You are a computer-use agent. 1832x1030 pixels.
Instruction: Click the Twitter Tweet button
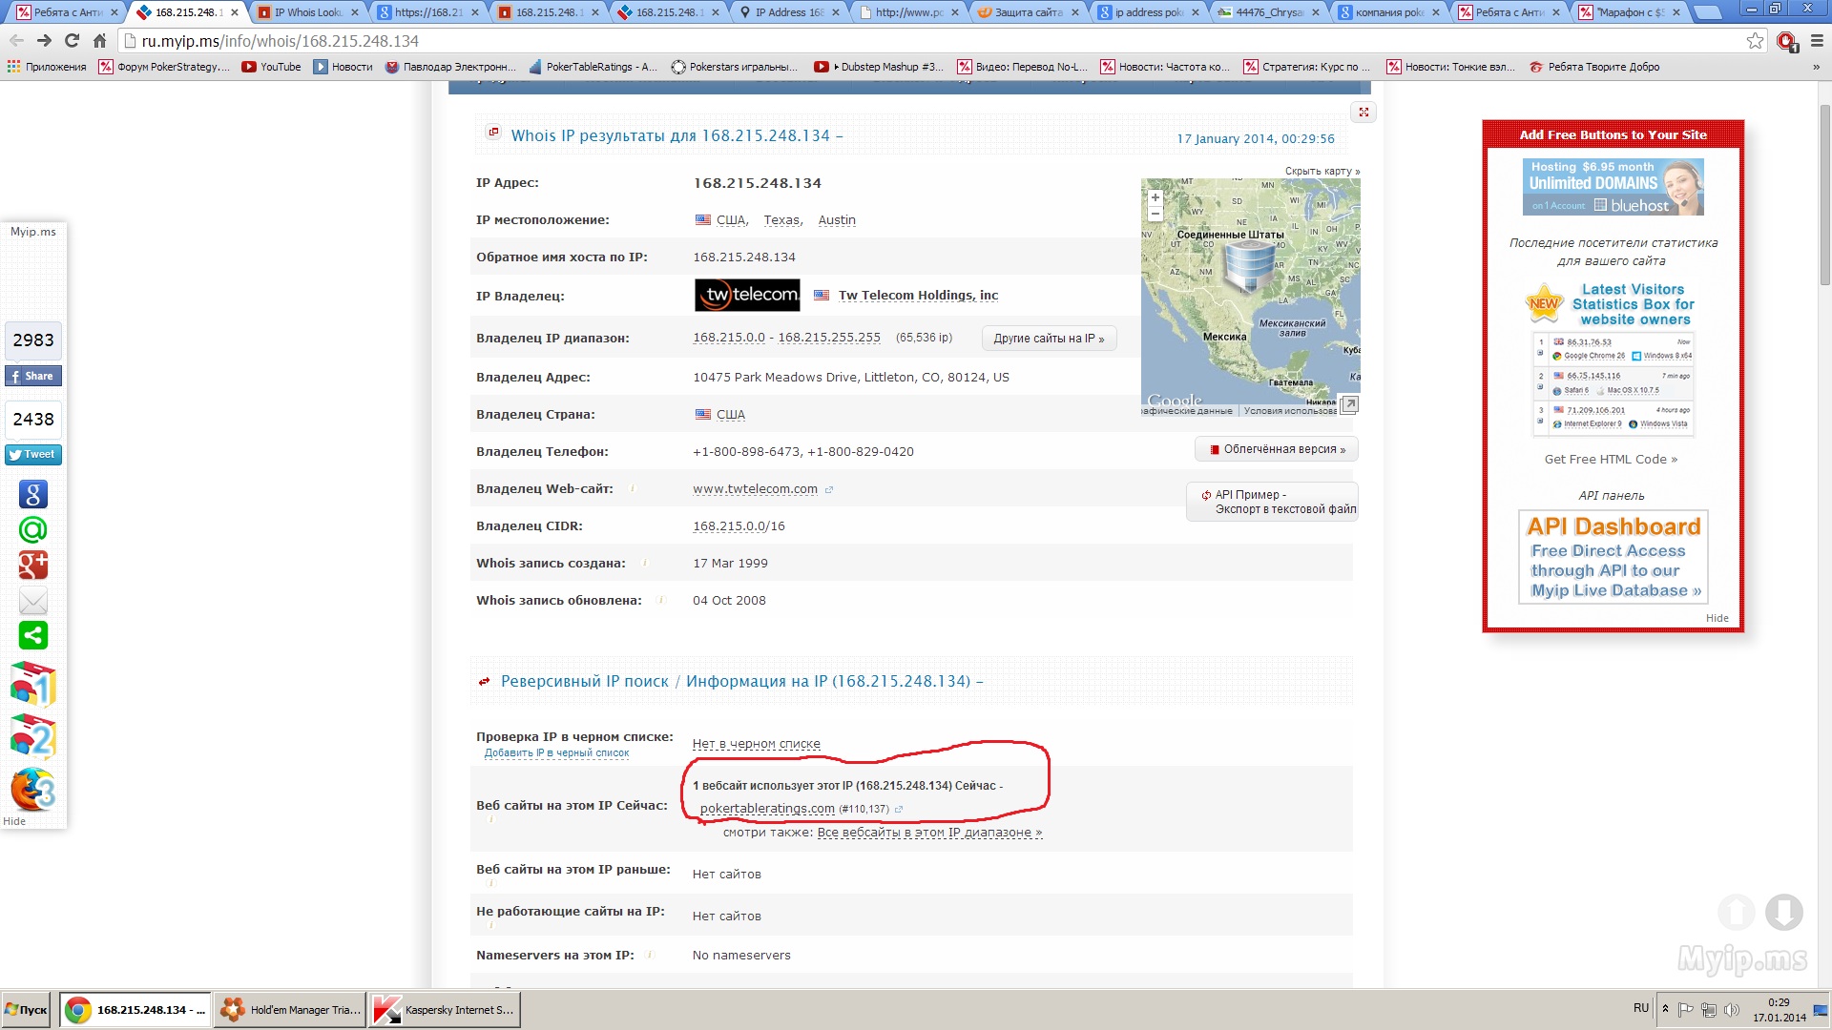(33, 455)
